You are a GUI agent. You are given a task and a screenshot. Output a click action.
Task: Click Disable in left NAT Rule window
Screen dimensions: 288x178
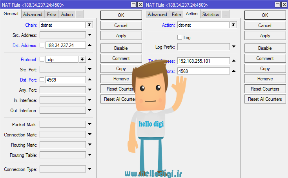point(121,48)
